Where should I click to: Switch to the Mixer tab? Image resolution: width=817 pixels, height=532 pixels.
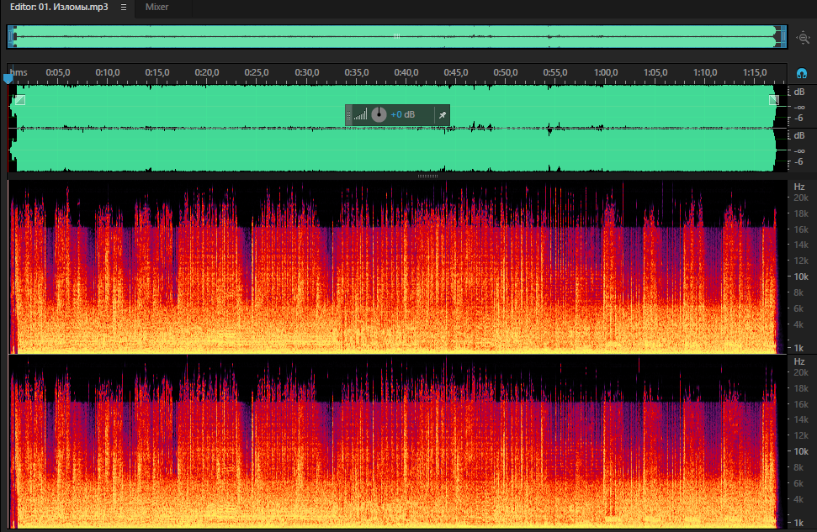(x=157, y=8)
